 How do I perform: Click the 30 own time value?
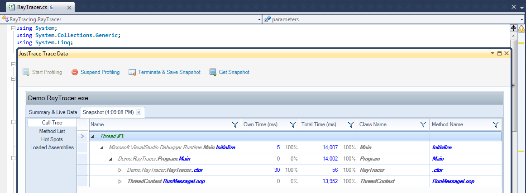coord(277,170)
